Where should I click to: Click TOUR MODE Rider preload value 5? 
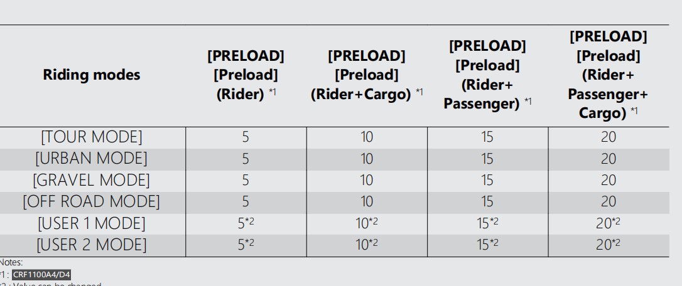(x=246, y=137)
